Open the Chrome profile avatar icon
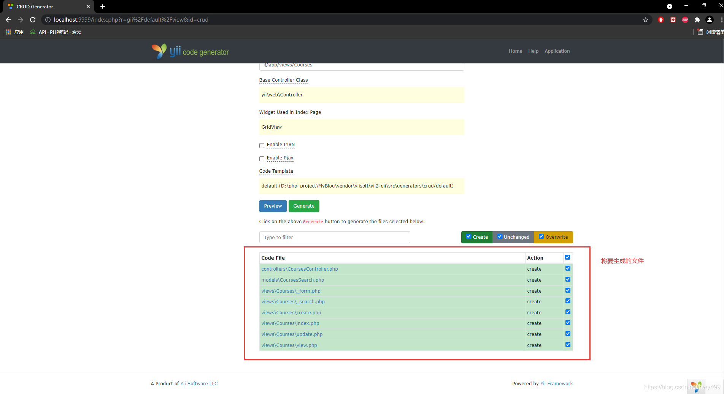The width and height of the screenshot is (724, 394). tap(710, 20)
